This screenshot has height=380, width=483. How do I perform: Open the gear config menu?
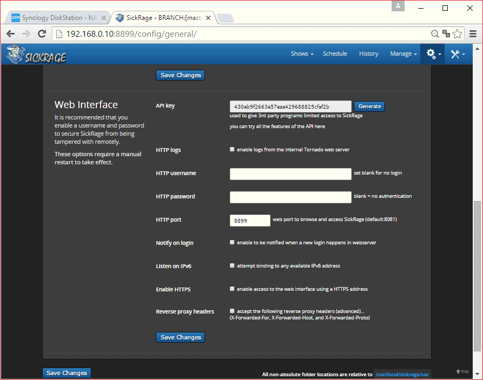tap(433, 54)
